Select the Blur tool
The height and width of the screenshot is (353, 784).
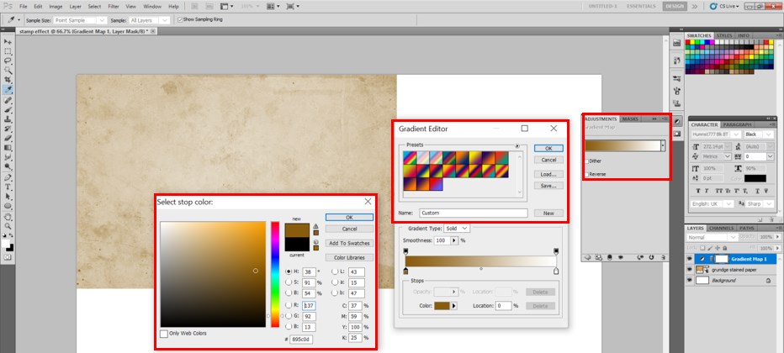(x=8, y=157)
